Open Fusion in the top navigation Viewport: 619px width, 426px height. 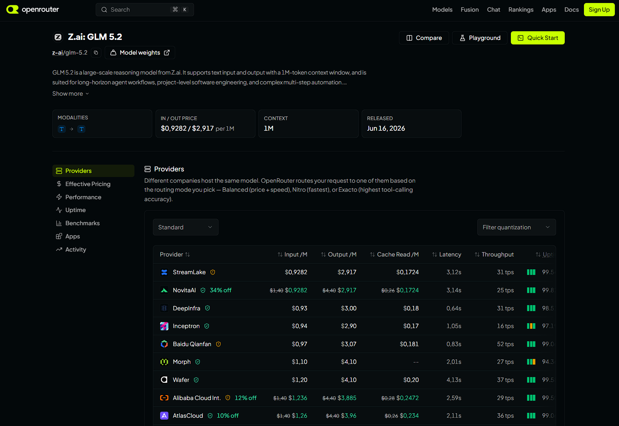coord(470,10)
